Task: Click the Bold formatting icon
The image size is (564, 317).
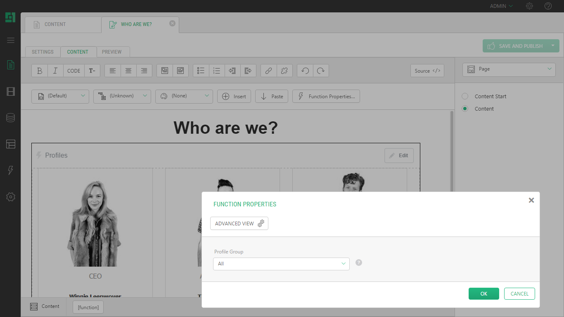Action: (40, 71)
